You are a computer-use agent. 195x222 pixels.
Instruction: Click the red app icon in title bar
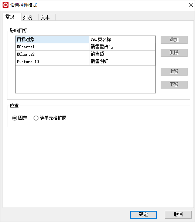coord(6,5)
